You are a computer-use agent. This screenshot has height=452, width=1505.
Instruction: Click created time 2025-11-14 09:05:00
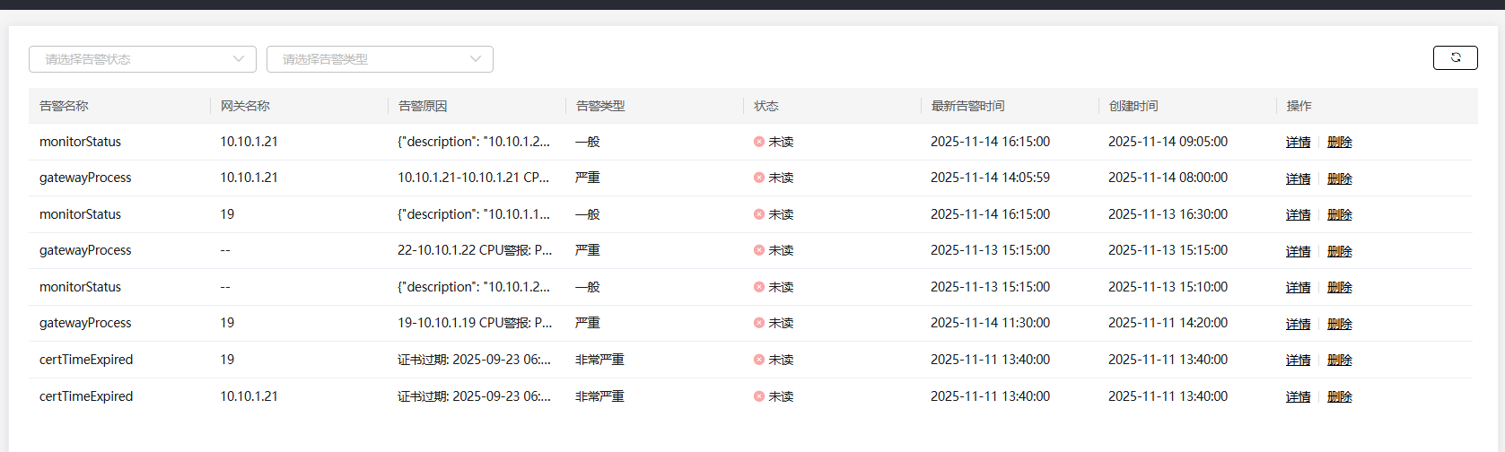tap(1168, 142)
